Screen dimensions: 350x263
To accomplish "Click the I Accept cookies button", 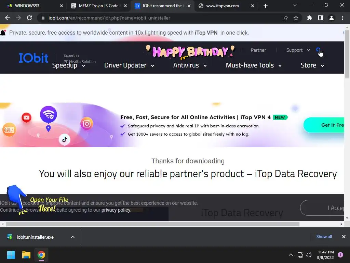I will click(322, 208).
